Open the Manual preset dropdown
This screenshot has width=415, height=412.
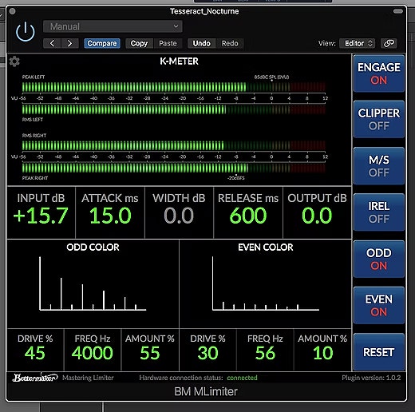click(113, 26)
